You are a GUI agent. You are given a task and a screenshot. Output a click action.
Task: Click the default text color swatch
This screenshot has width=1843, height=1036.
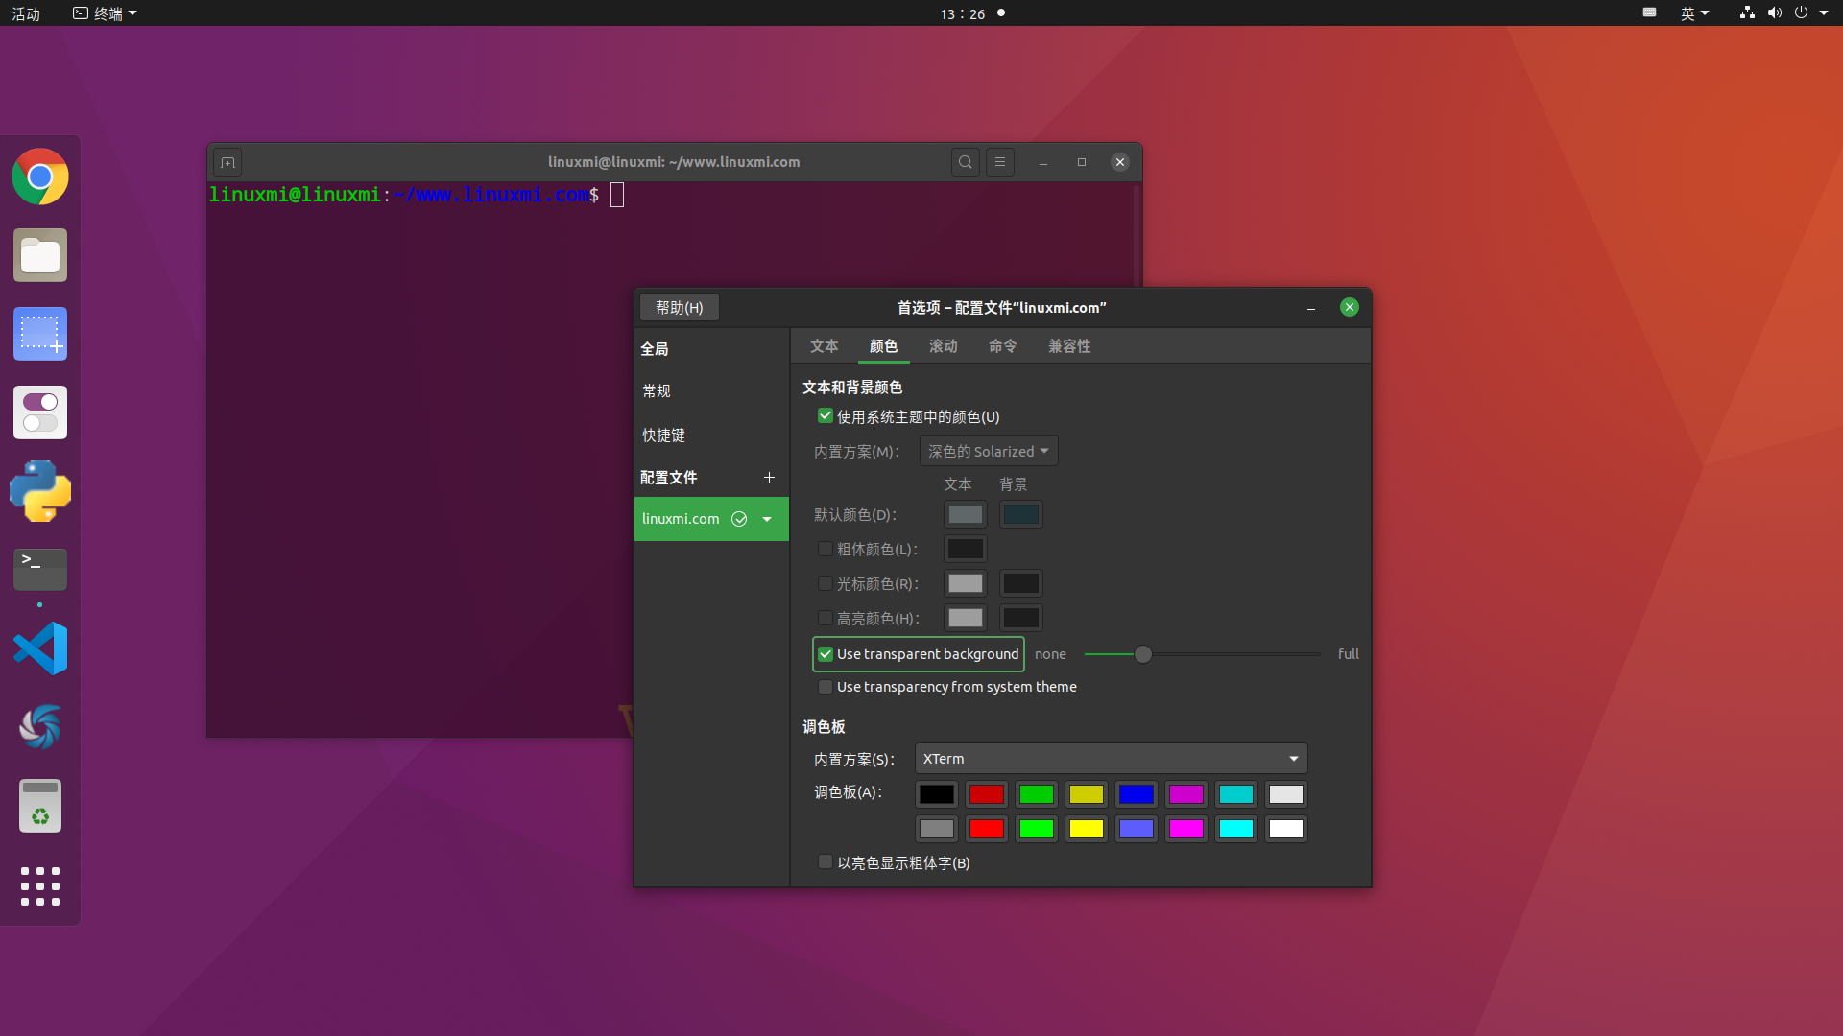tap(966, 514)
